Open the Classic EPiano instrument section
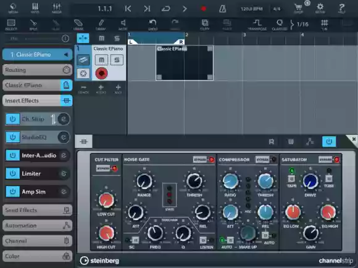358x268 pixels. coord(37,85)
